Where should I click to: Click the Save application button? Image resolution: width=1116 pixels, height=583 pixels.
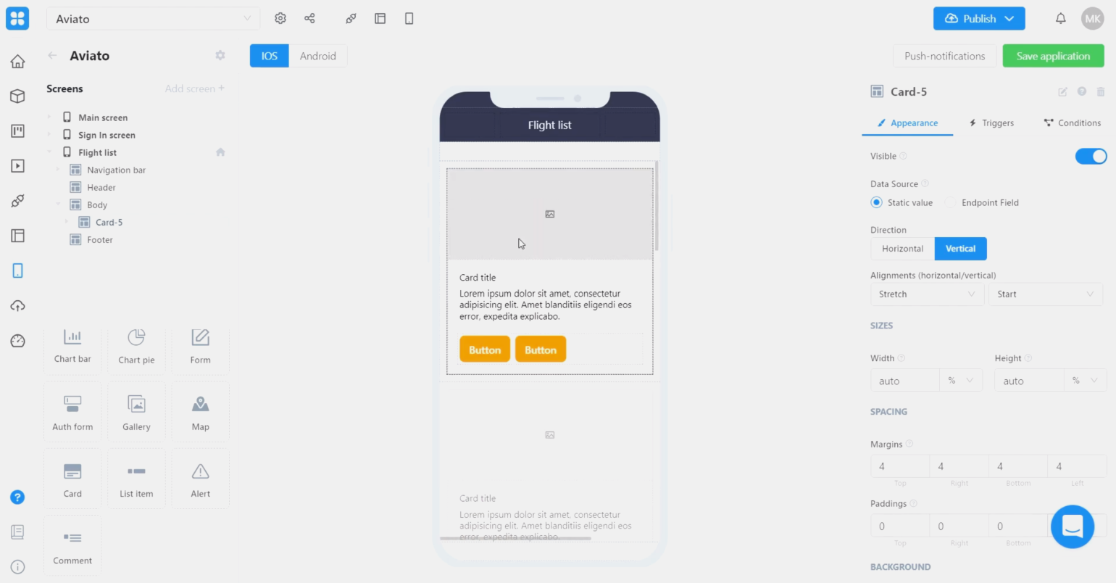[1052, 56]
